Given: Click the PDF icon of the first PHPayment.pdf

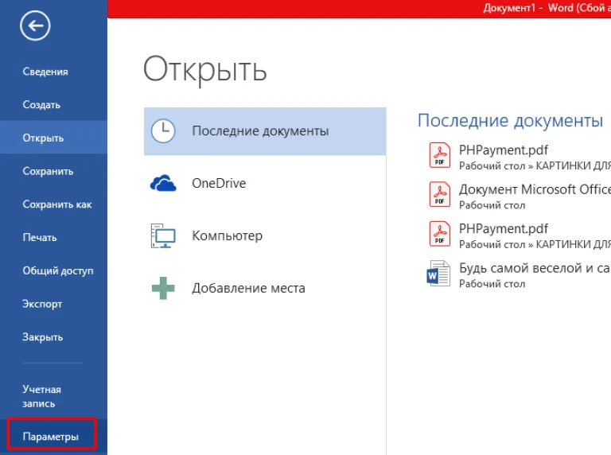Looking at the screenshot, I should [x=439, y=155].
